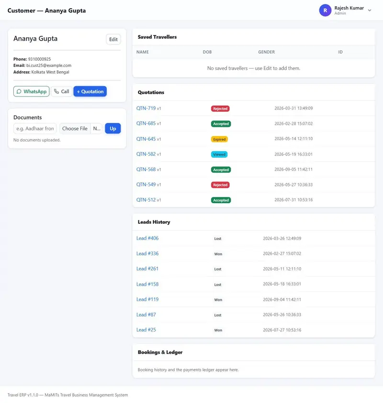Open quotation QTN-582
This screenshot has width=383, height=403.
point(146,154)
